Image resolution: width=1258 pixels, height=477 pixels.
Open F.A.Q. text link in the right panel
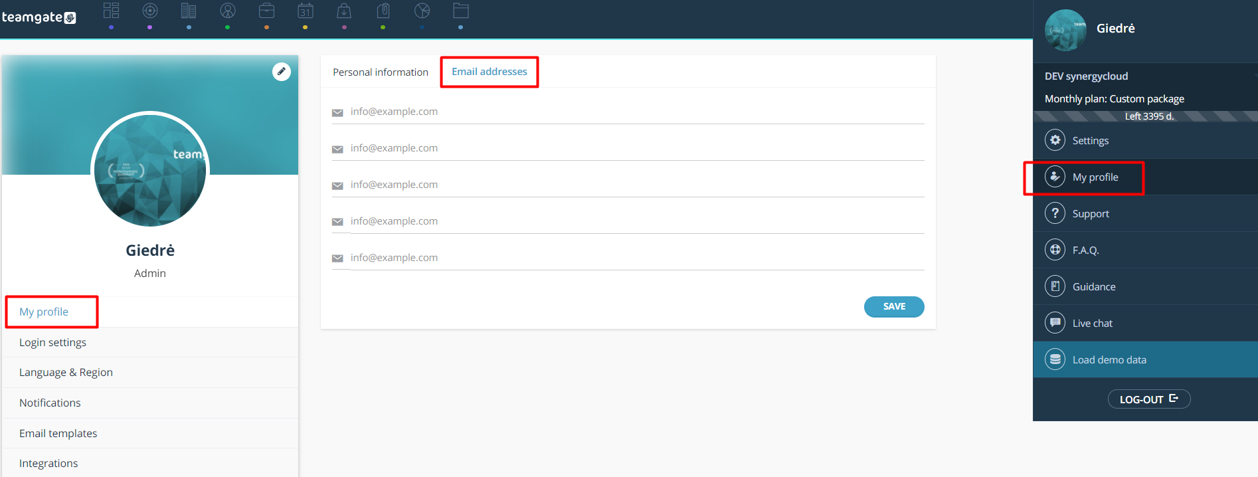point(1086,250)
